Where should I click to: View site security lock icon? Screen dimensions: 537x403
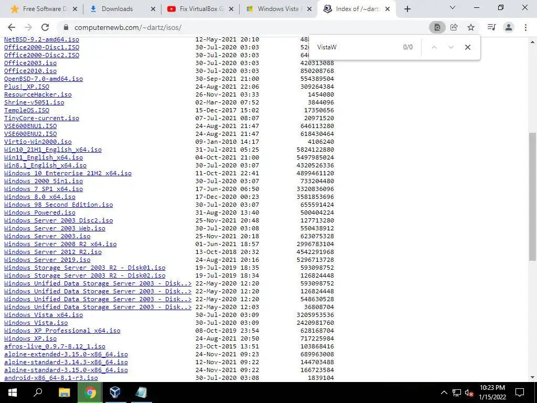pos(66,27)
